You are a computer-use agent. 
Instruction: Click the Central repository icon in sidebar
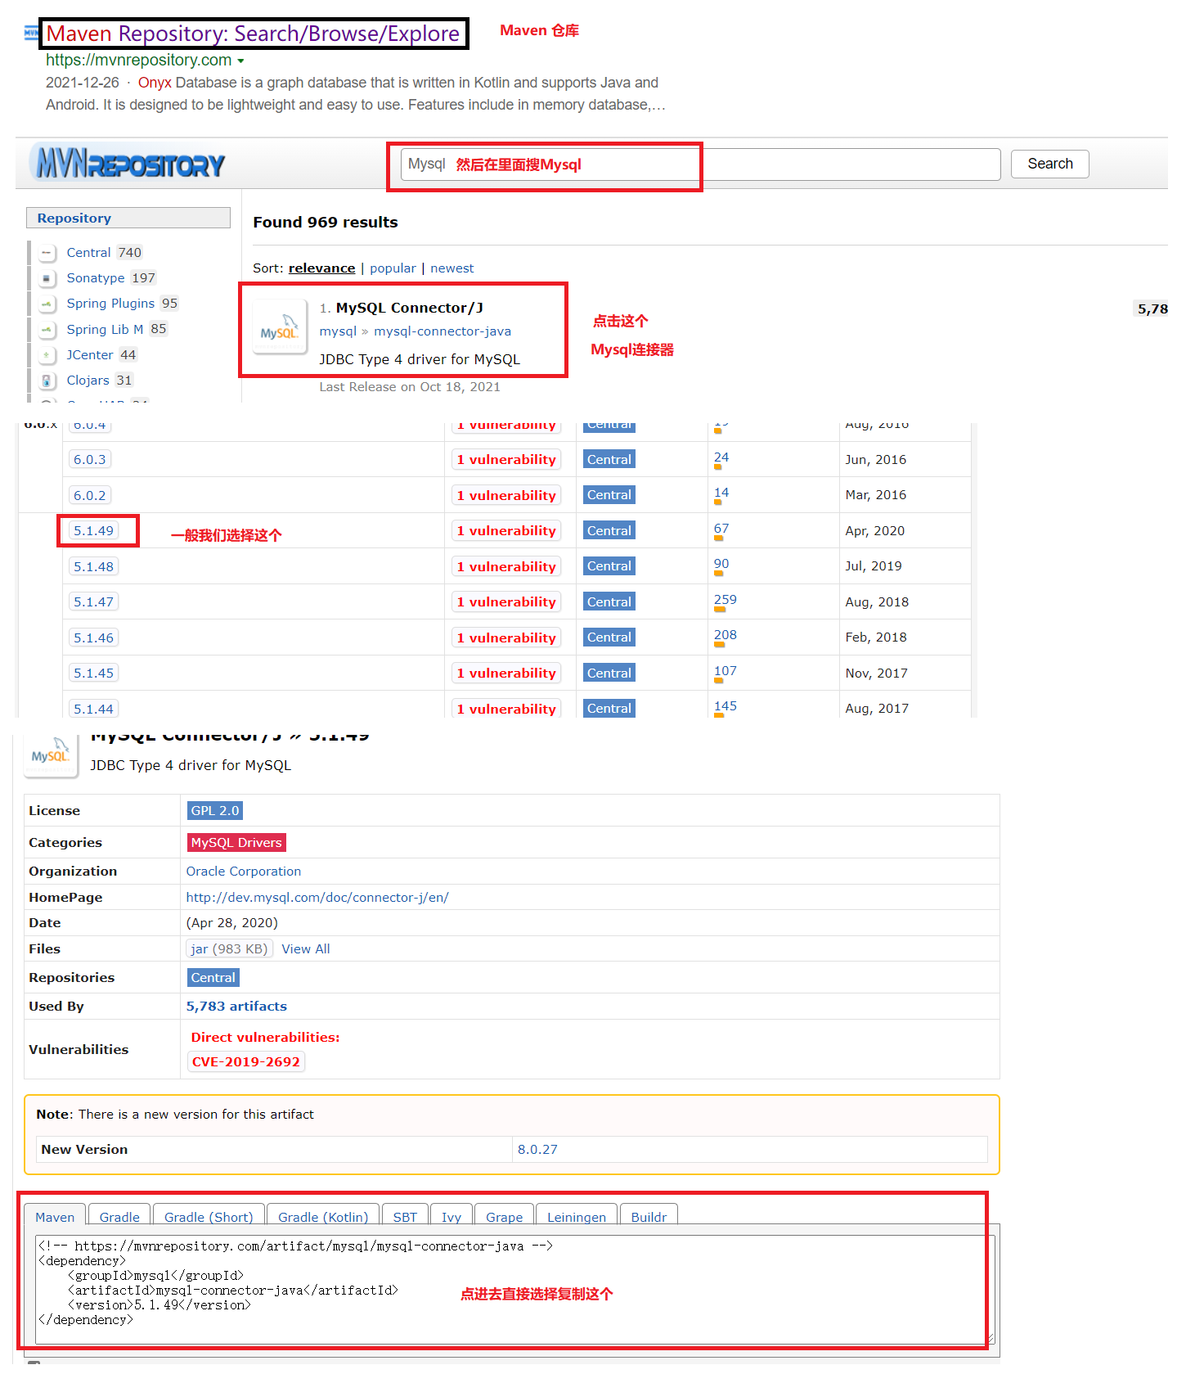pyautogui.click(x=47, y=253)
